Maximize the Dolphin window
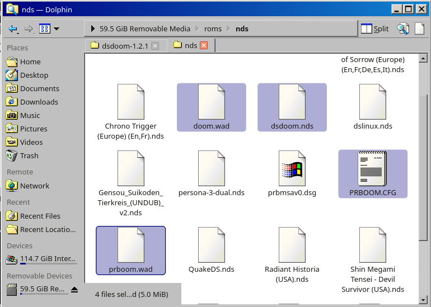The image size is (431, 307). 409,10
